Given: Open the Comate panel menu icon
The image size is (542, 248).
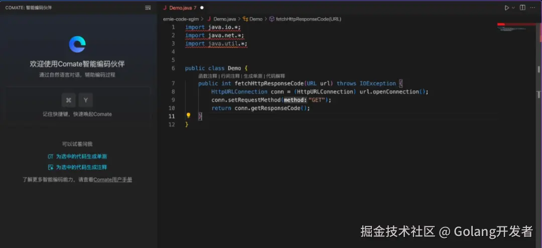Looking at the screenshot, I should (x=148, y=8).
